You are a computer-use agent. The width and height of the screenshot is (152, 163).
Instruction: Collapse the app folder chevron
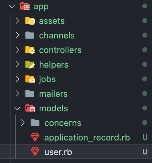[x=12, y=6]
